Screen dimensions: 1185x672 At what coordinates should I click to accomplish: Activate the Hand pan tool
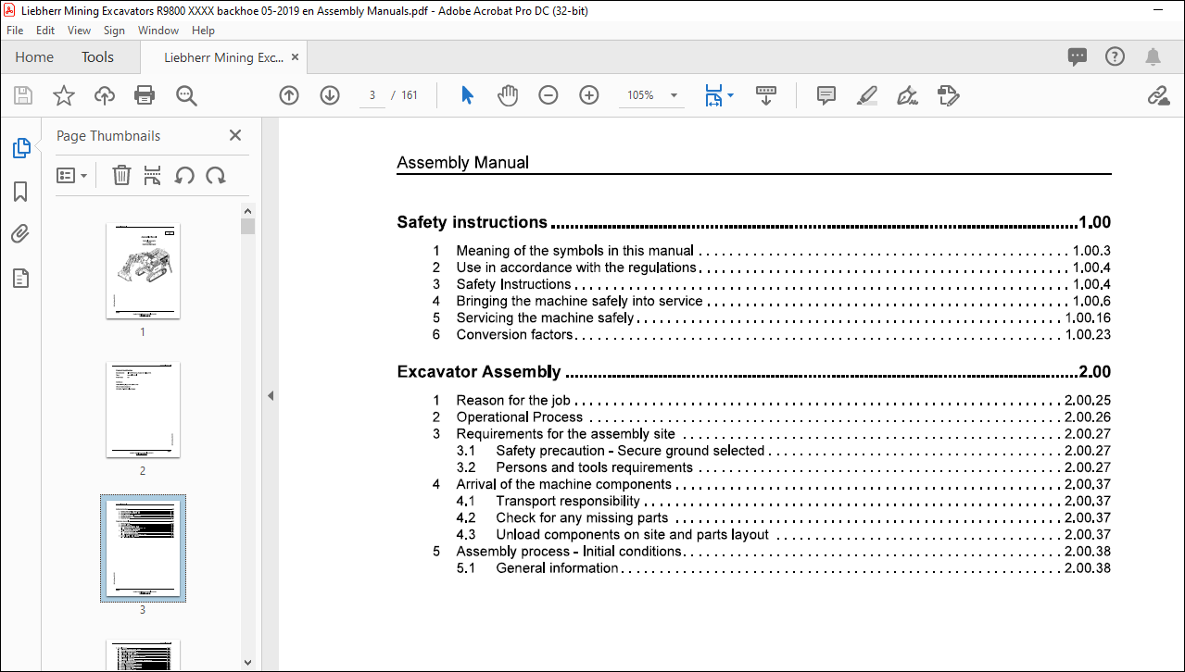click(x=508, y=95)
